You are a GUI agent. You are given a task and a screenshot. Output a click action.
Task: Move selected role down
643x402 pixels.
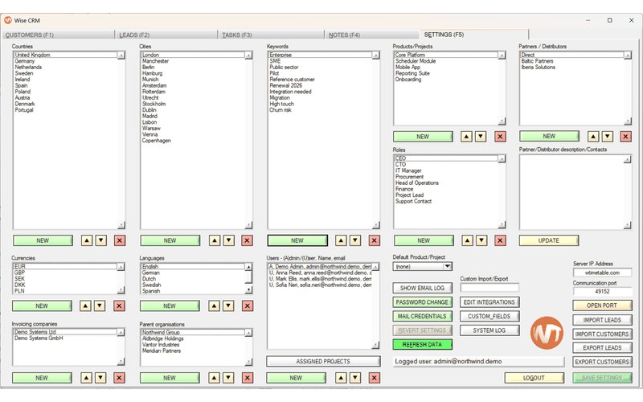coord(481,240)
